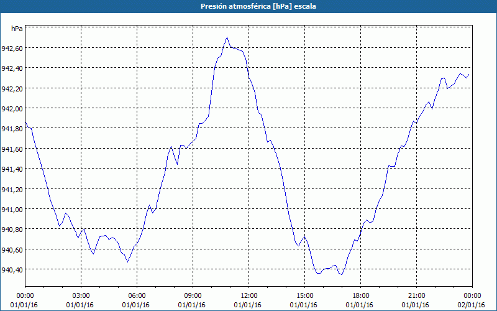Click the 942,00 y-axis value
The image size is (497, 311).
12,108
